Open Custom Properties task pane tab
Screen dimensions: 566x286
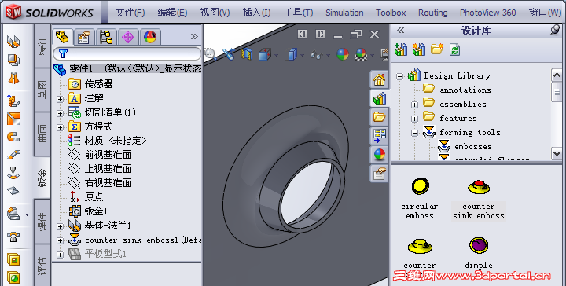tap(380, 174)
